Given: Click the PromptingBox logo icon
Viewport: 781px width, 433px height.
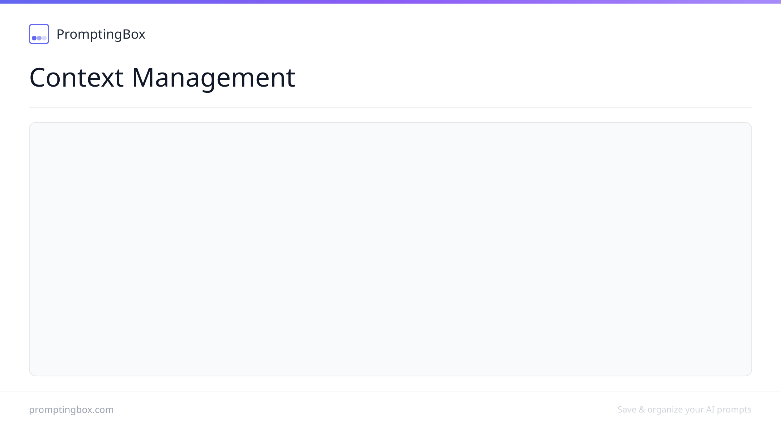Looking at the screenshot, I should point(39,34).
